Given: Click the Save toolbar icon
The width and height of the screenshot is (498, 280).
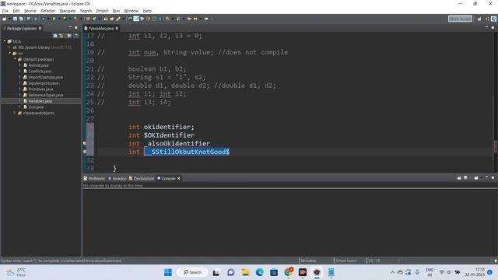Looking at the screenshot, I should 15,19.
